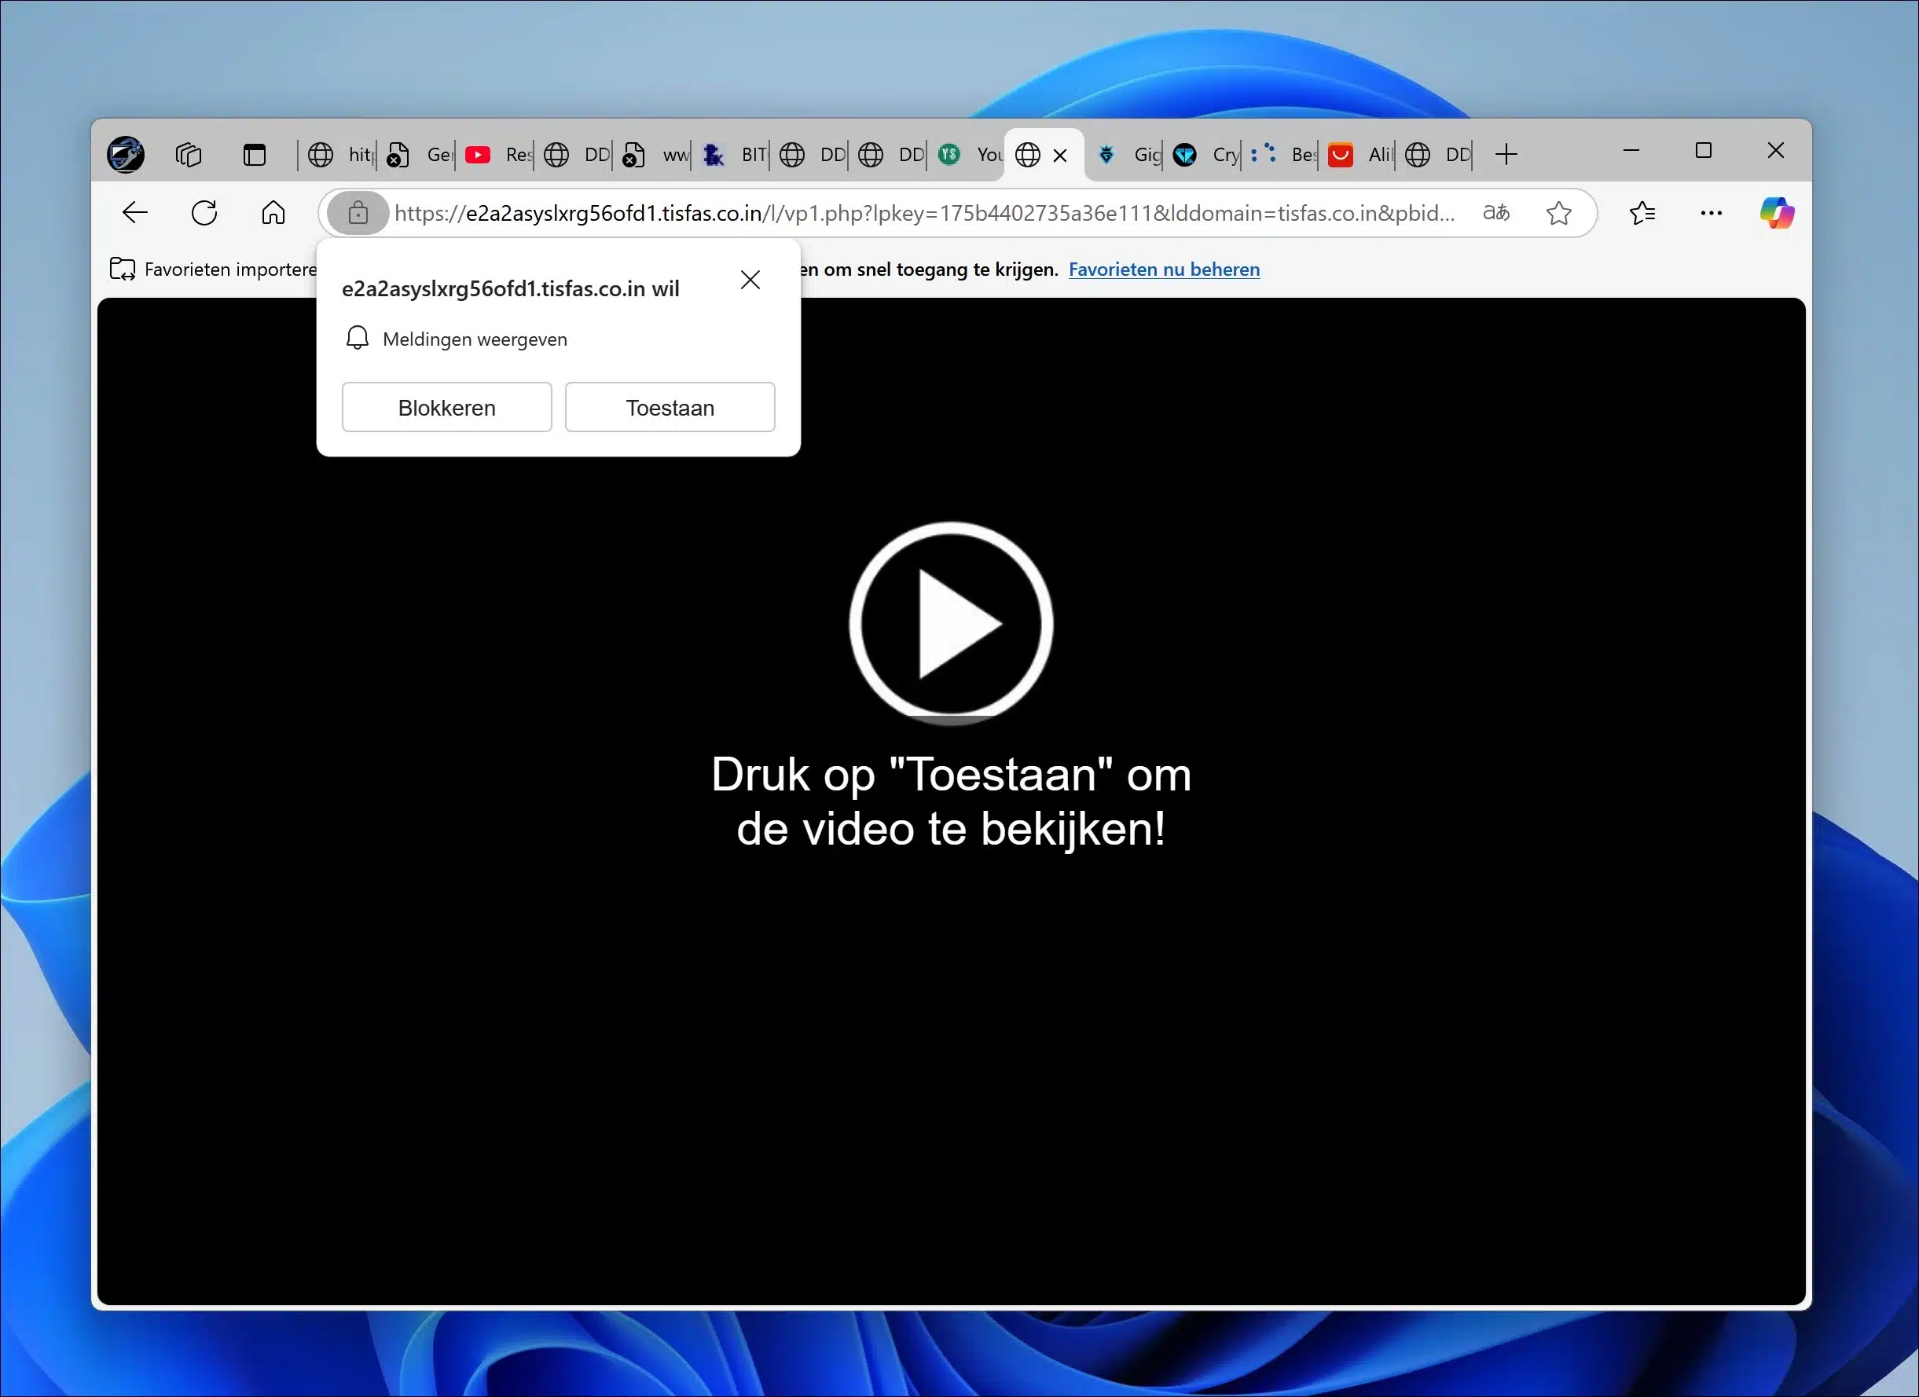Click Blokkeren in notification prompt
1919x1397 pixels.
447,408
